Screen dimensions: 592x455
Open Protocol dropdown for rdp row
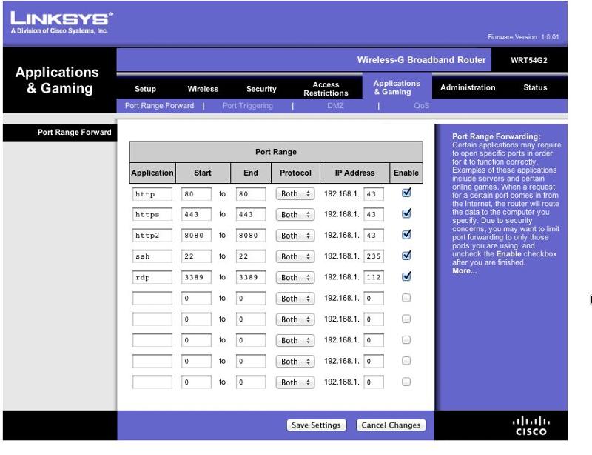295,278
